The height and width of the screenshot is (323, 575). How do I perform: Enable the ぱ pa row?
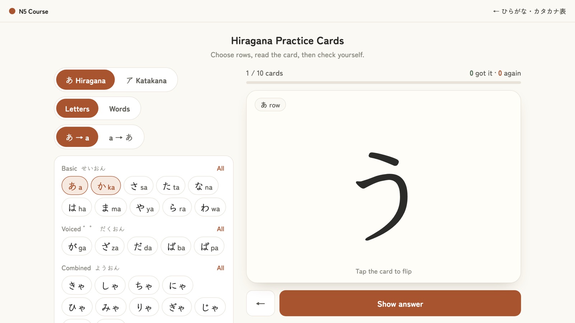209,247
